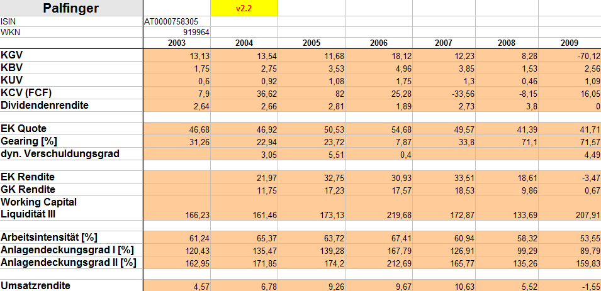Click Gearing 2008 value 71,1
This screenshot has width=601, height=291.
pyautogui.click(x=507, y=141)
